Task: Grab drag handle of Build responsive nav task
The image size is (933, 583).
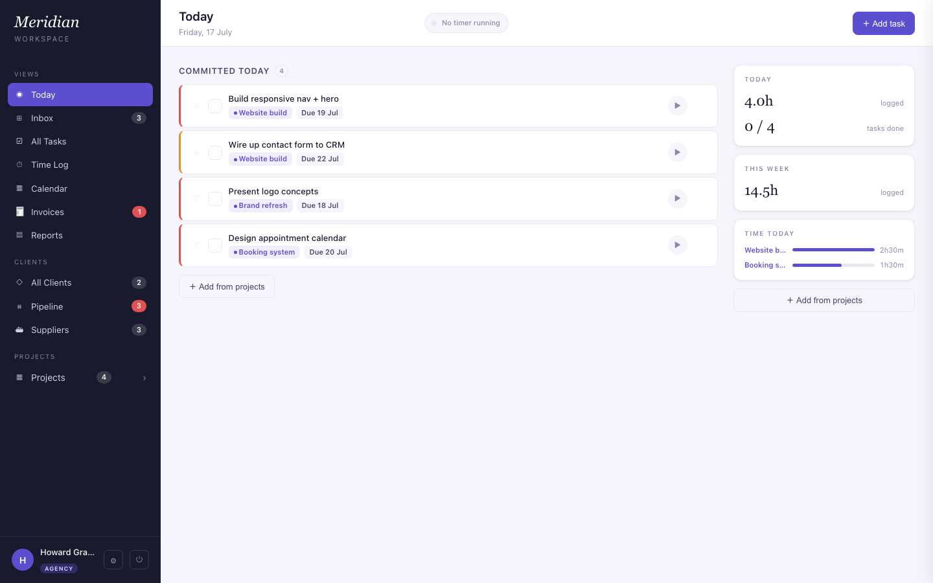Action: pyautogui.click(x=197, y=106)
